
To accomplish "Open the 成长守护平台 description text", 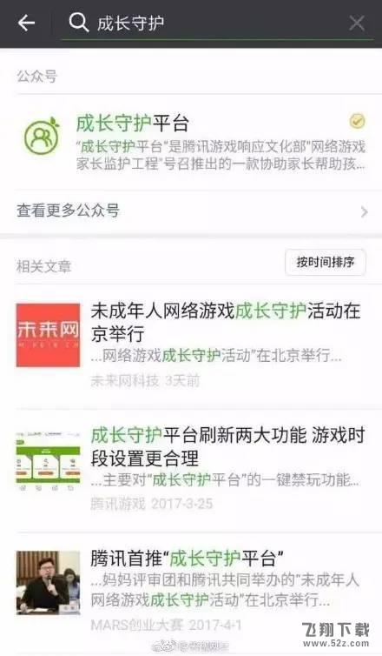I will 221,155.
